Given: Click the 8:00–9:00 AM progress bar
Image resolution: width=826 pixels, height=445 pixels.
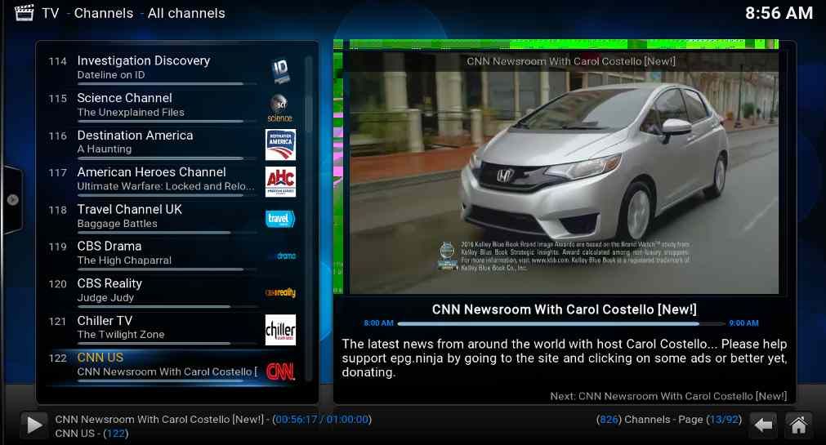Looking at the screenshot, I should (561, 323).
